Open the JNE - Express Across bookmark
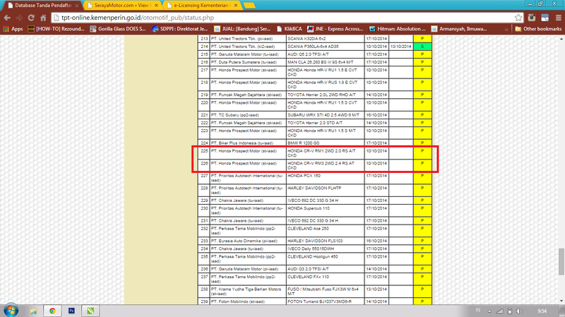Viewport: 565px width, 317px height. [x=335, y=29]
